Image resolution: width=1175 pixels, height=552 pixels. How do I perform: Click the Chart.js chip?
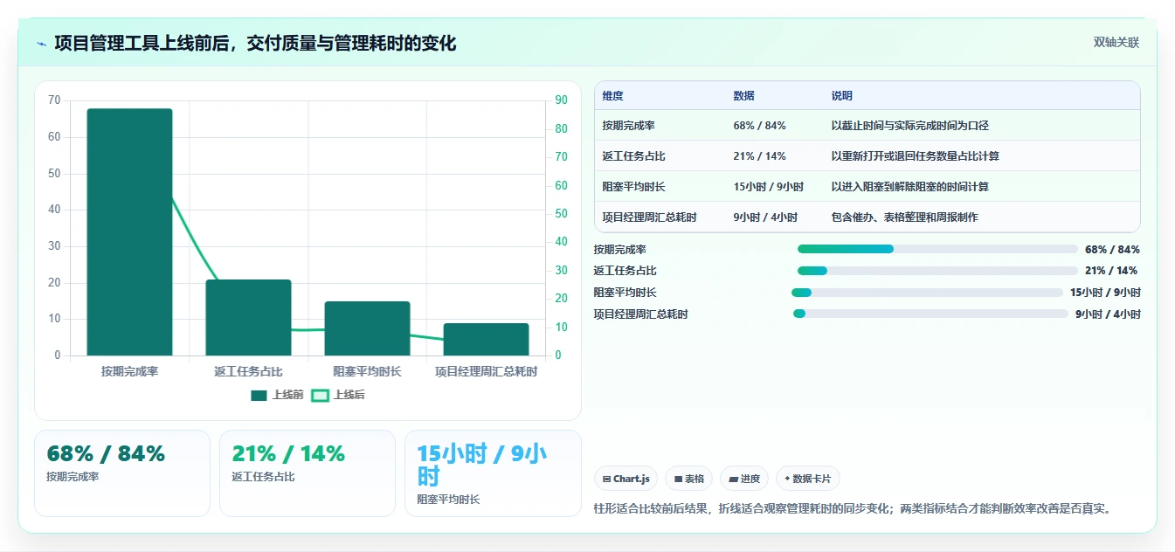tap(626, 479)
